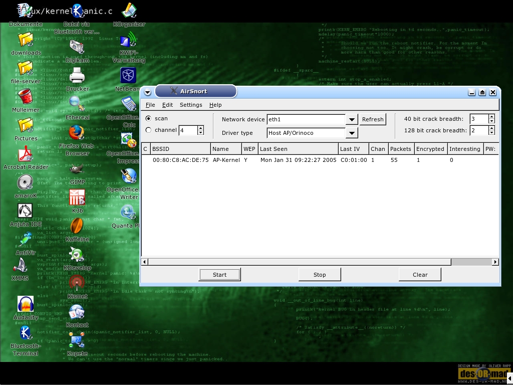Click the scrollbar left arrow
This screenshot has height=385, width=513.
pos(145,262)
